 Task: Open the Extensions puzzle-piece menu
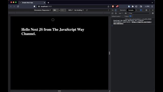click(x=133, y=6)
